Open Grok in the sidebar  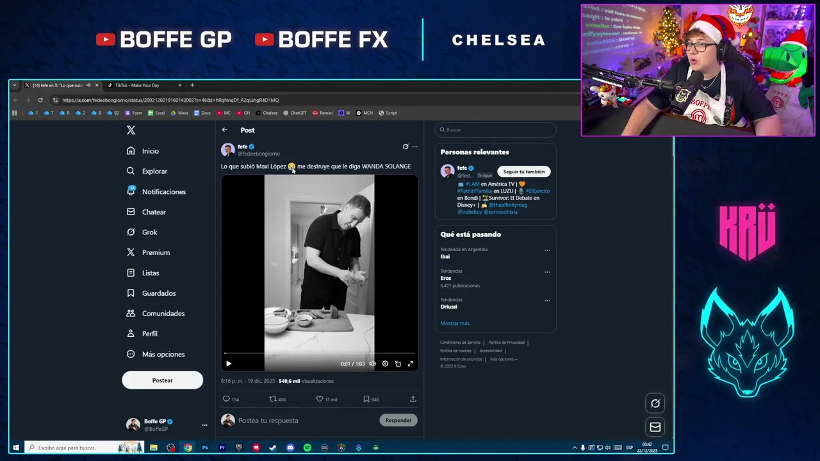pyautogui.click(x=142, y=232)
